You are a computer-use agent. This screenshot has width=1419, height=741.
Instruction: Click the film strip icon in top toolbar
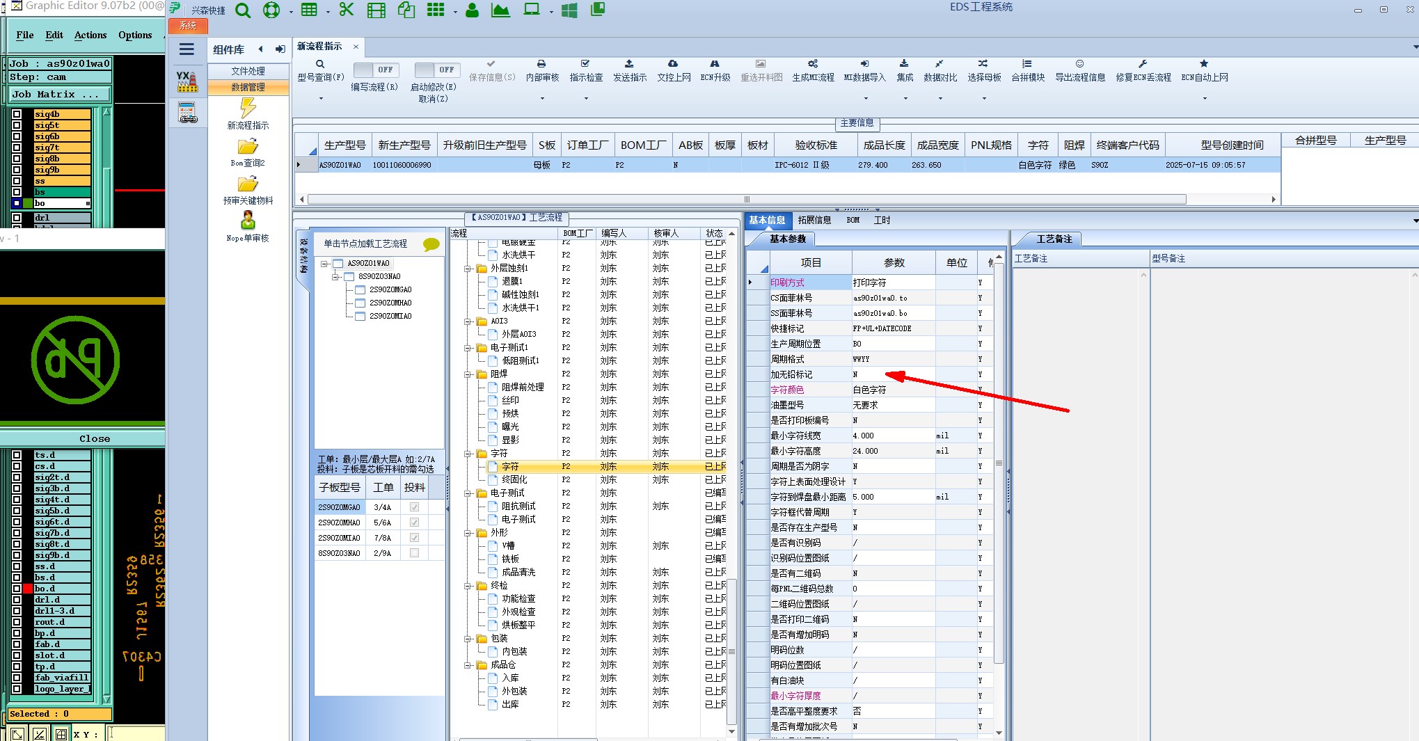click(x=376, y=10)
